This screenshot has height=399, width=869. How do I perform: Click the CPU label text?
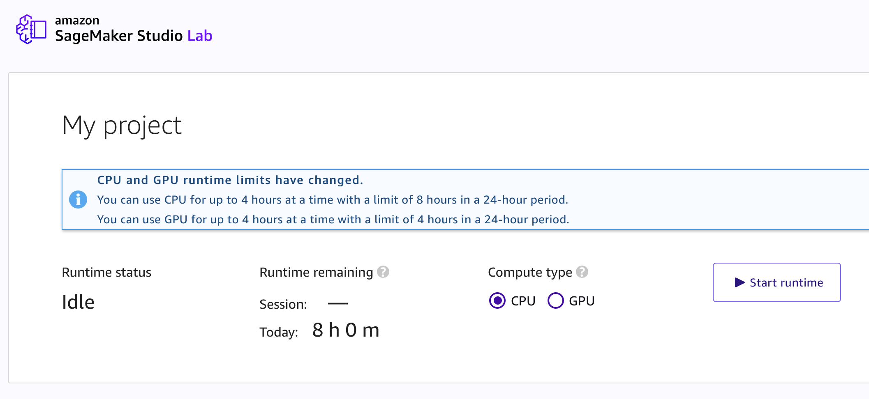523,301
